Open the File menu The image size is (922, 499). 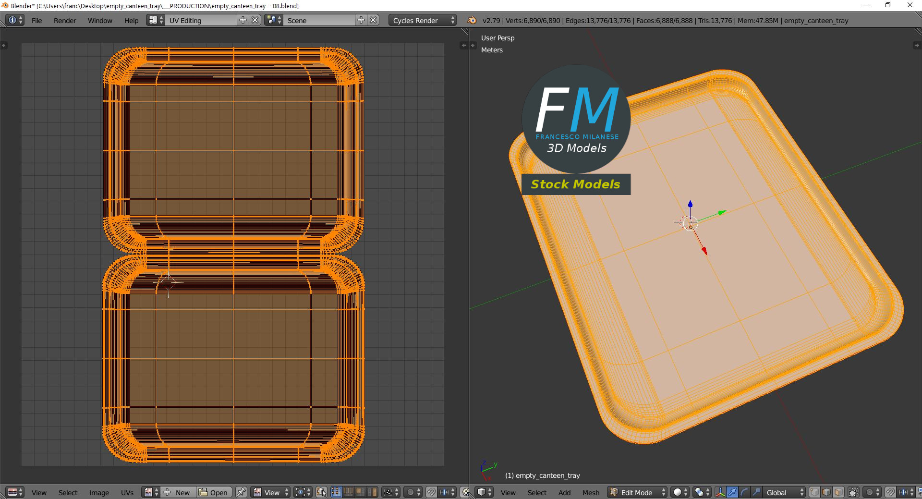pos(36,20)
